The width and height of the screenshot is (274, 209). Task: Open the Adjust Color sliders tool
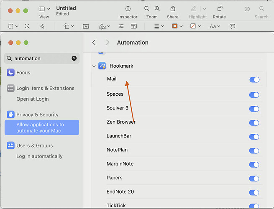pos(121,26)
